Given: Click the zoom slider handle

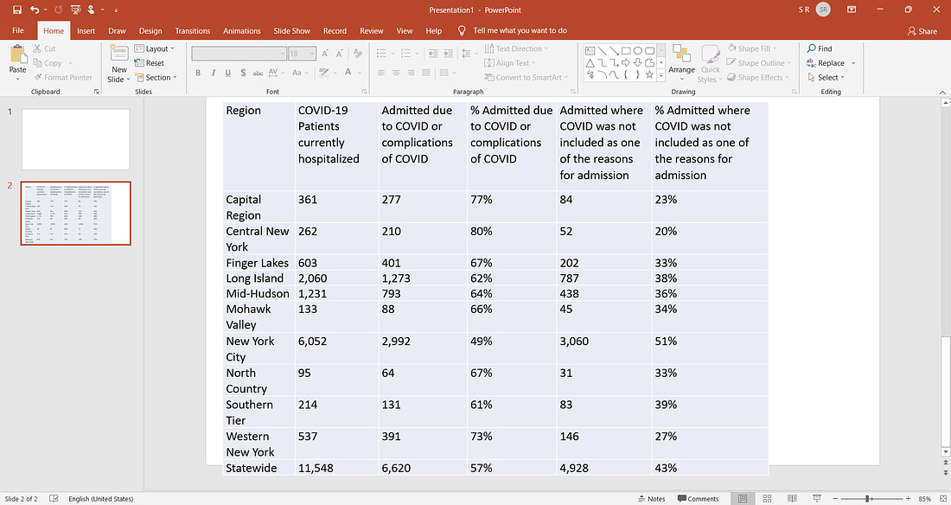Looking at the screenshot, I should [868, 498].
